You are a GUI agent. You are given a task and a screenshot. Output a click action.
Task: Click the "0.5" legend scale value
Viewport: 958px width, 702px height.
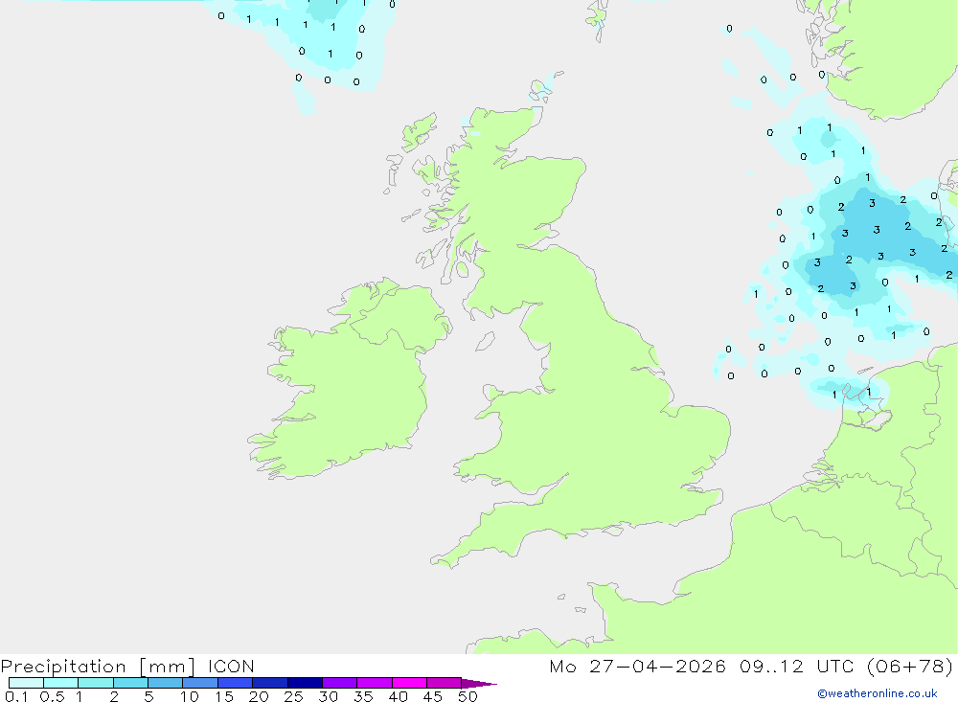click(x=52, y=696)
